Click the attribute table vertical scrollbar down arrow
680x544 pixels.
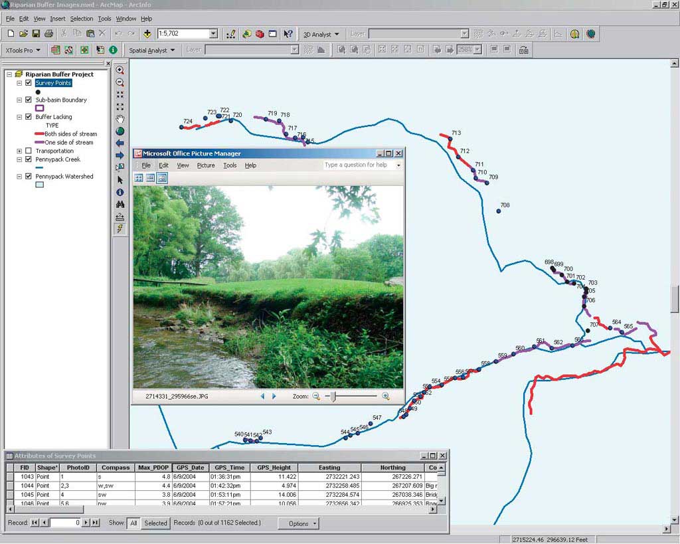click(x=442, y=501)
